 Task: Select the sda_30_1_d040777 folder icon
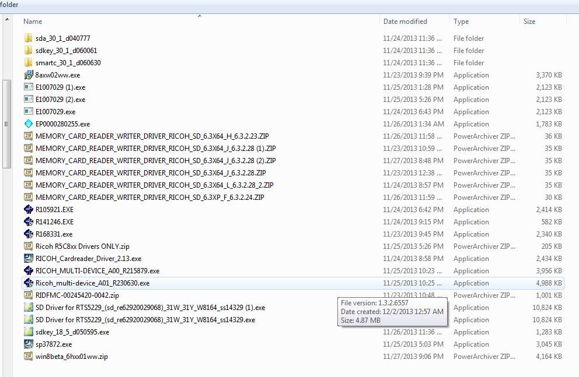(x=29, y=38)
